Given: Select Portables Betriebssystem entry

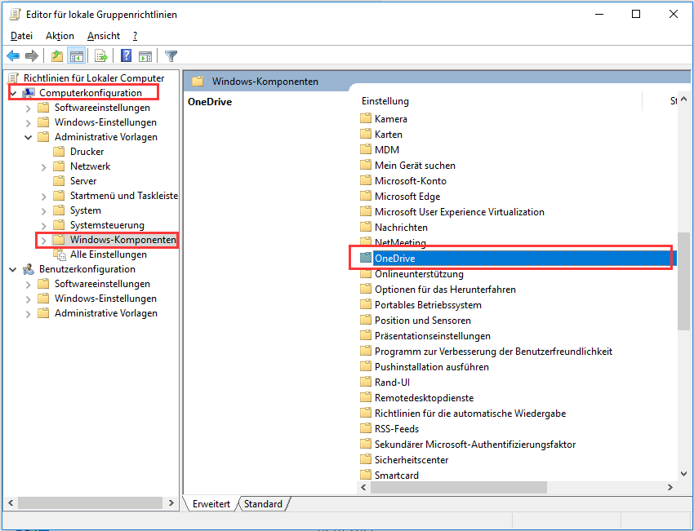Looking at the screenshot, I should 428,304.
